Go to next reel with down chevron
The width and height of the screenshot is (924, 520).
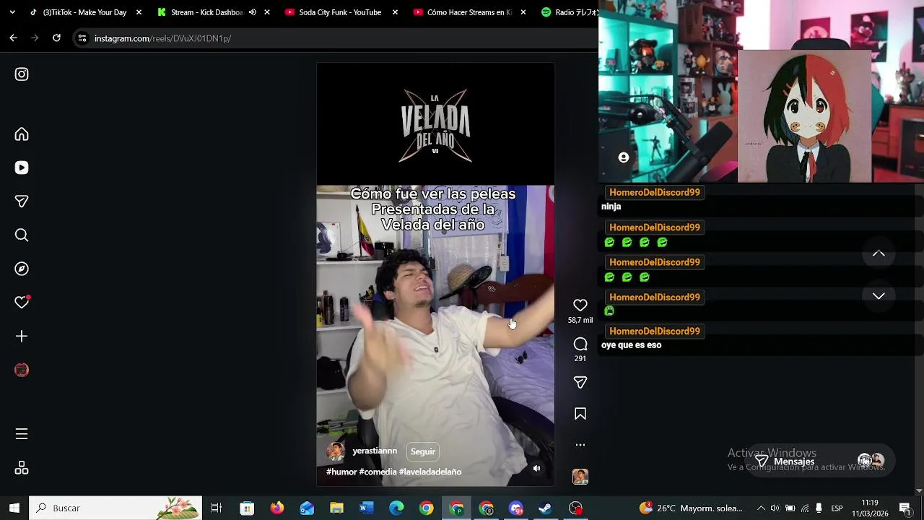click(879, 296)
